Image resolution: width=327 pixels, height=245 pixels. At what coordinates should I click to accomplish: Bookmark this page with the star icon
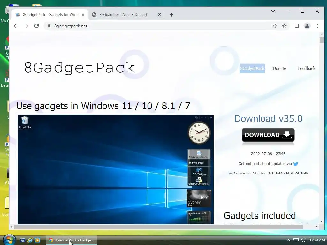pos(284,26)
